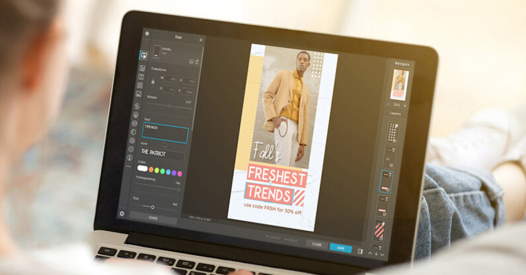Select the diagonal striped layer thumbnail
The image size is (526, 275).
[380, 229]
